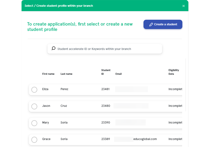Click the Create a student button
The height and width of the screenshot is (147, 209).
click(x=163, y=24)
